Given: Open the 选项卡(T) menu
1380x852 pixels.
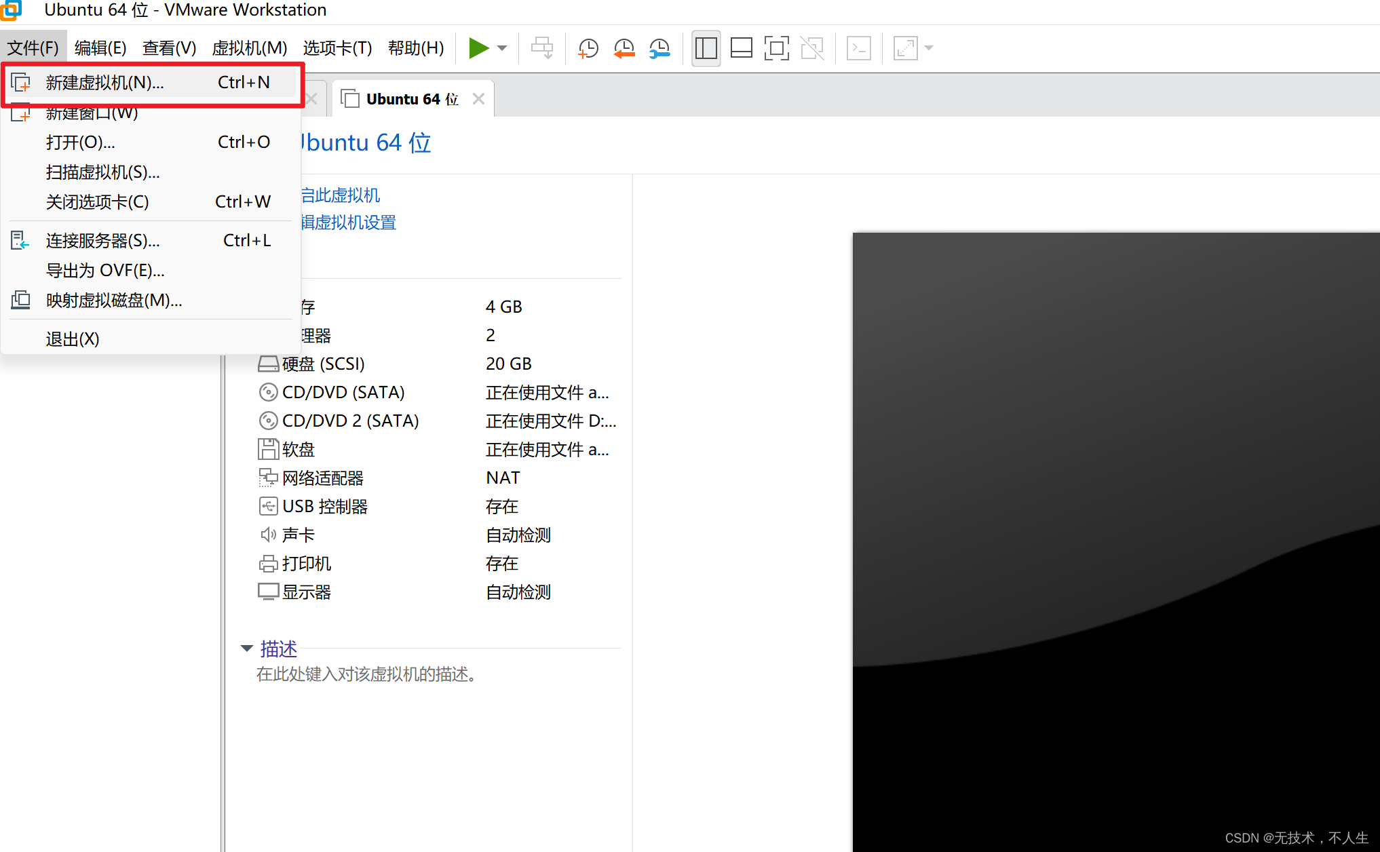Looking at the screenshot, I should (x=337, y=48).
